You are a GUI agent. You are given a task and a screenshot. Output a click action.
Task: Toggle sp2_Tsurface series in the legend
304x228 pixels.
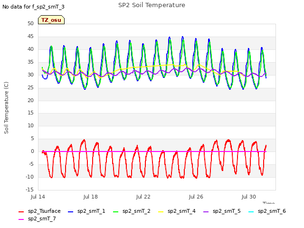tap(39, 211)
